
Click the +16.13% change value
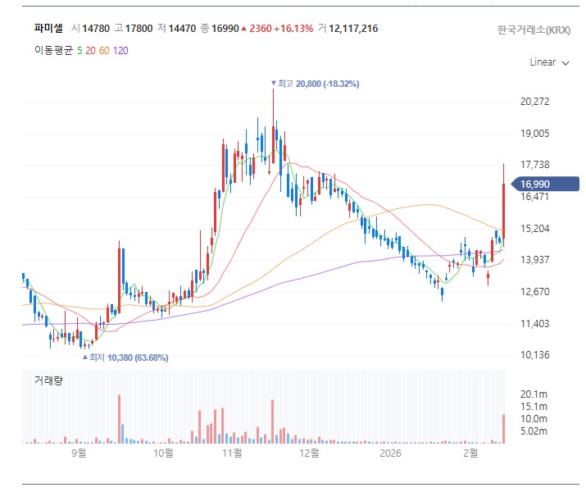[293, 29]
